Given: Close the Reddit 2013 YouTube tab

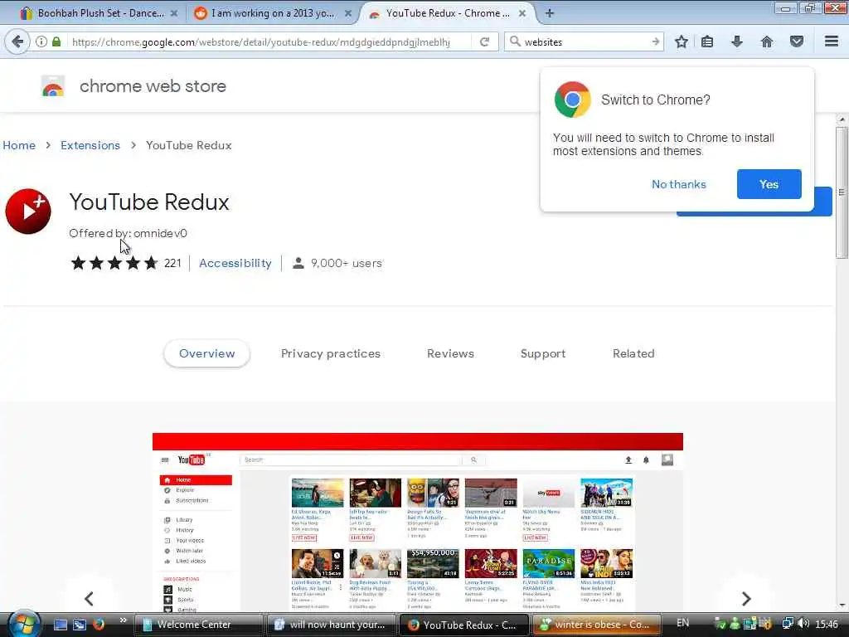Looking at the screenshot, I should pyautogui.click(x=348, y=13).
